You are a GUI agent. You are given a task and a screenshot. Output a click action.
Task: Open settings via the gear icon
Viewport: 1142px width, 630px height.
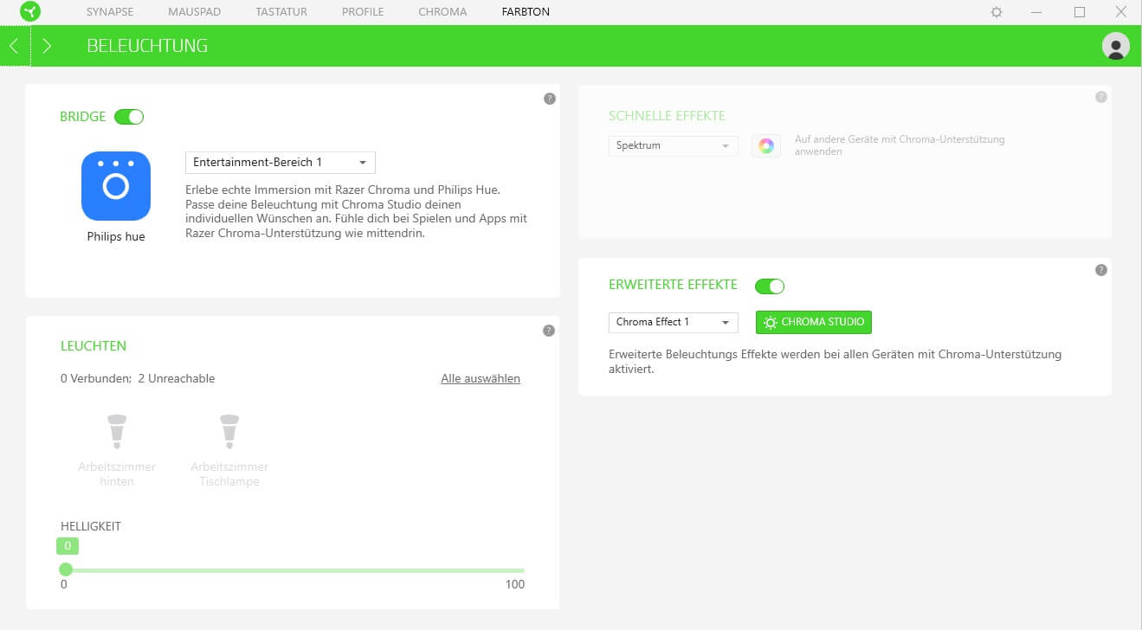click(x=997, y=12)
